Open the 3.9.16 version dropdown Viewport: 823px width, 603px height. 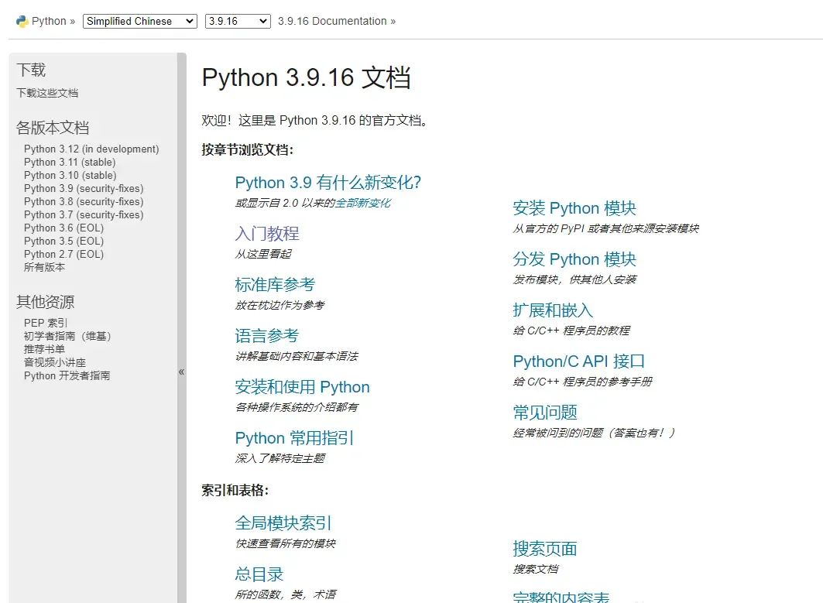pyautogui.click(x=238, y=21)
